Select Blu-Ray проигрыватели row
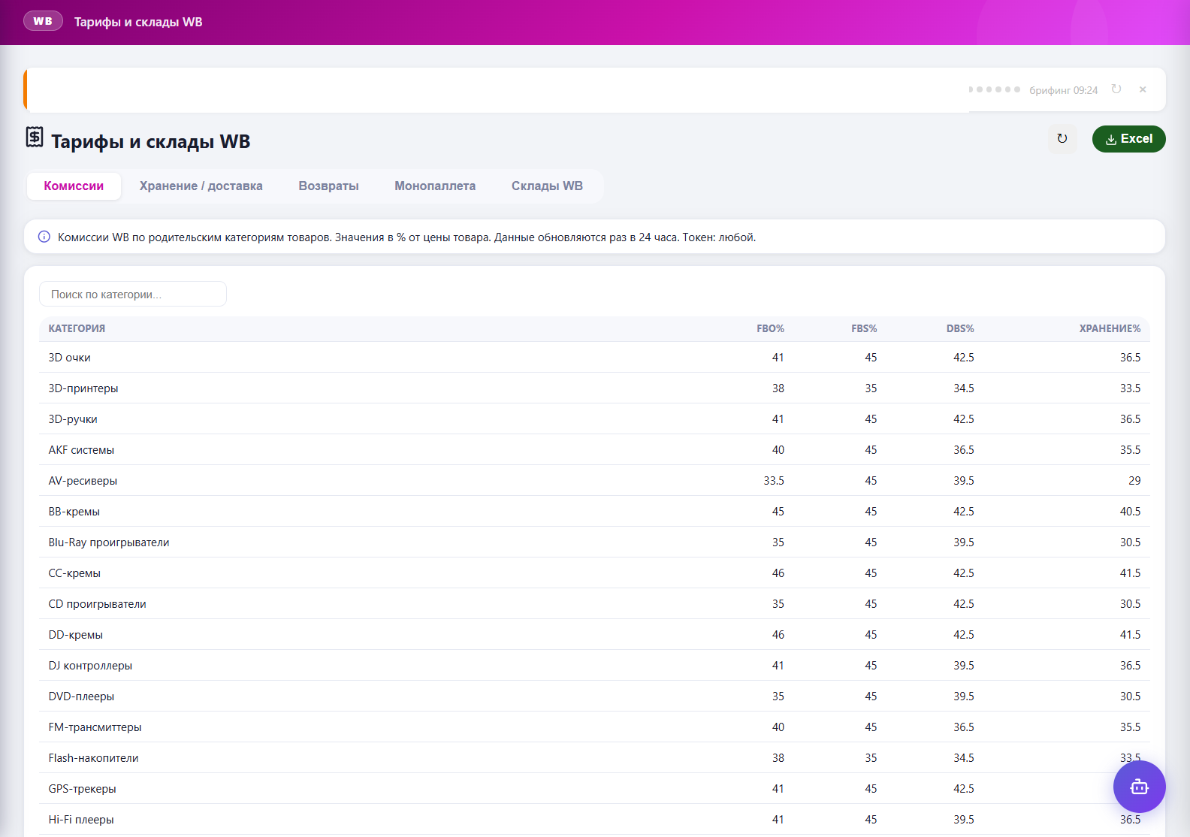Screen dimensions: 1190x837 [x=594, y=542]
